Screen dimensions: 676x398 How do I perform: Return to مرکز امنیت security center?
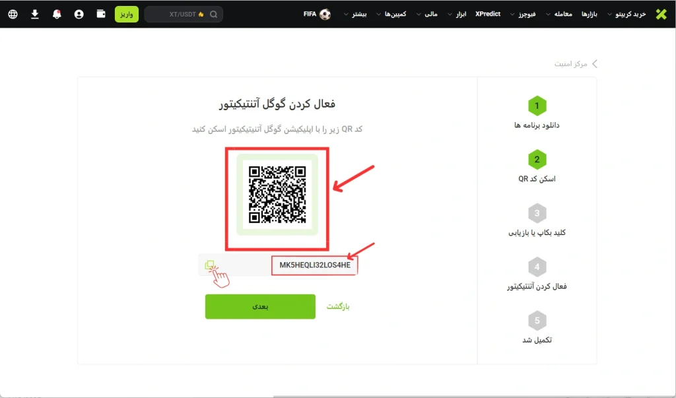[x=571, y=64]
